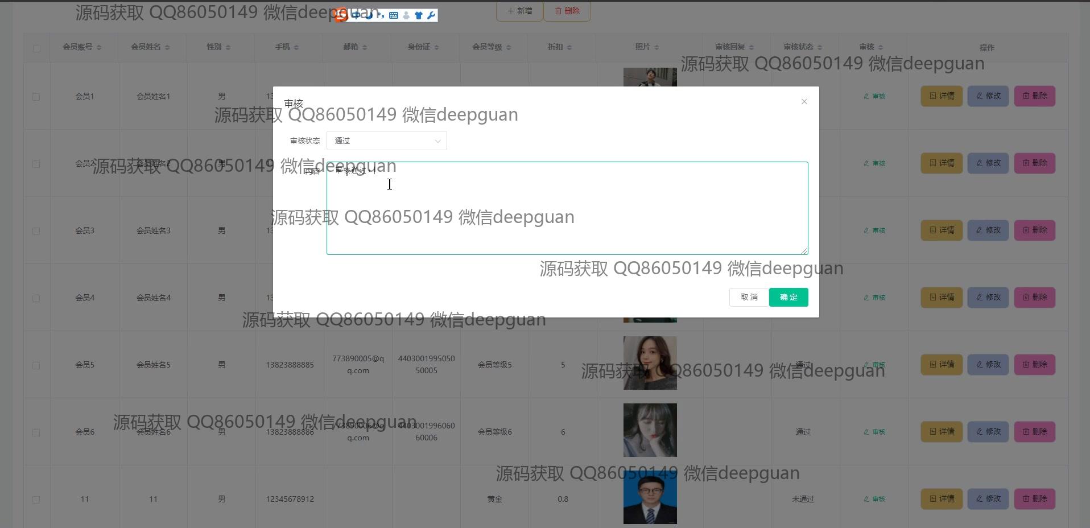Click the 审核 link for 会员4
The width and height of the screenshot is (1090, 528).
[x=874, y=298]
